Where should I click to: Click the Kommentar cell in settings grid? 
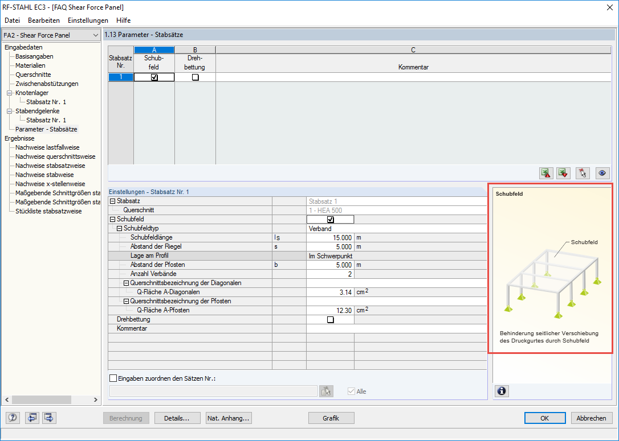[396, 328]
